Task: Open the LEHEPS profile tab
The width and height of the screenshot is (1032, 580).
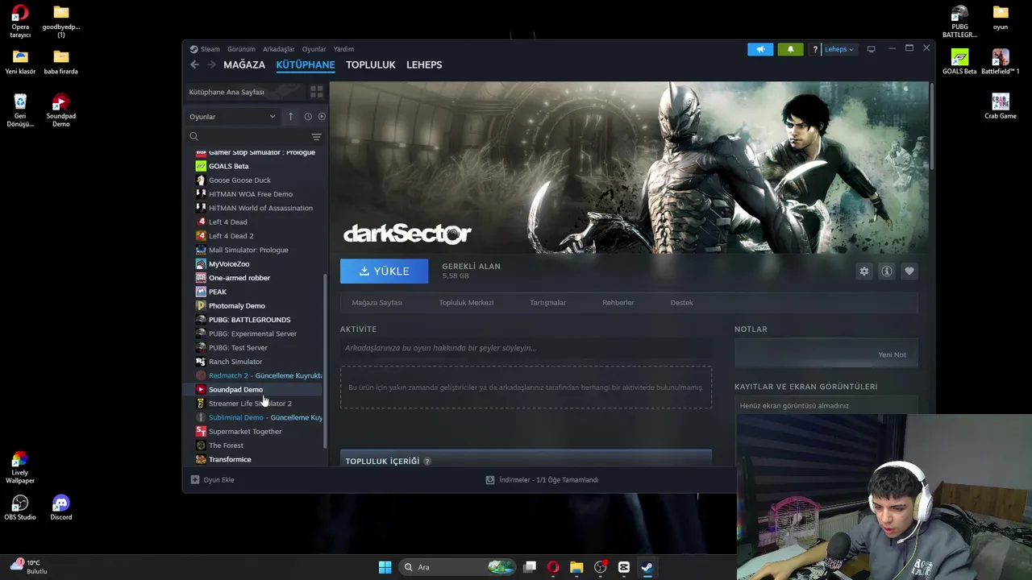Action: pyautogui.click(x=424, y=64)
